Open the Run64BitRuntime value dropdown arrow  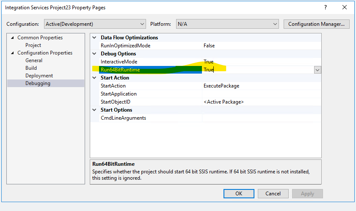(x=317, y=70)
